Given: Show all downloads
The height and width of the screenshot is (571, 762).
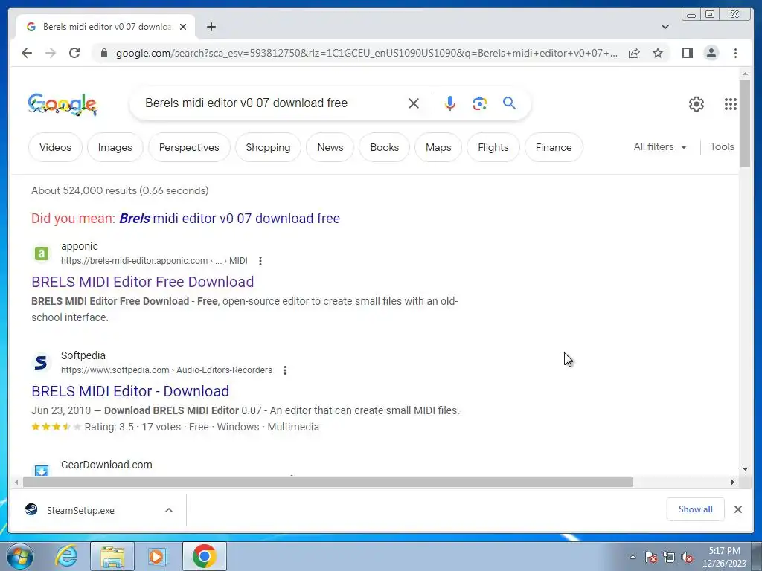Looking at the screenshot, I should coord(696,509).
